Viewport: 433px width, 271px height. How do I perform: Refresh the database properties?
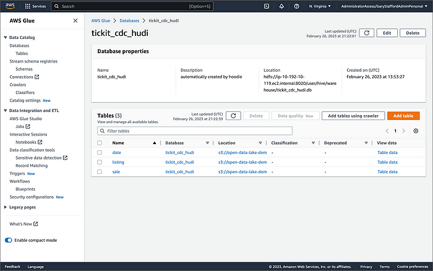pyautogui.click(x=366, y=33)
